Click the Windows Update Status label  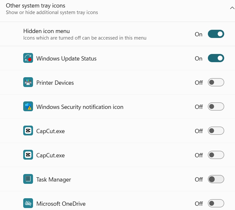pos(66,59)
